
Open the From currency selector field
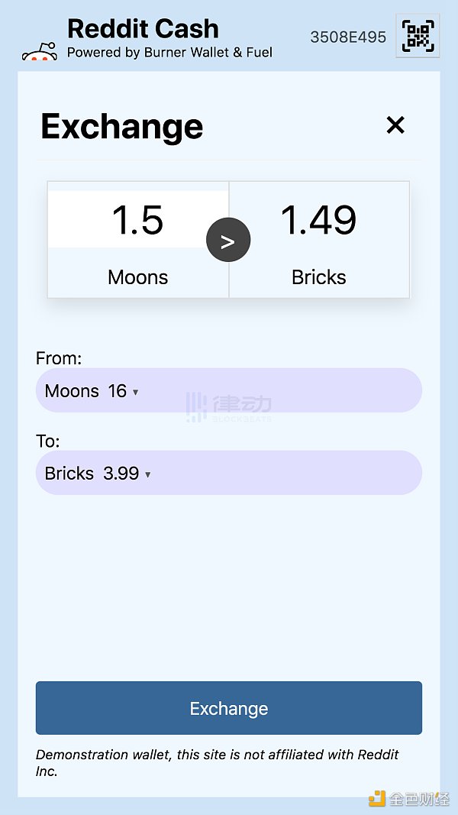pyautogui.click(x=229, y=391)
